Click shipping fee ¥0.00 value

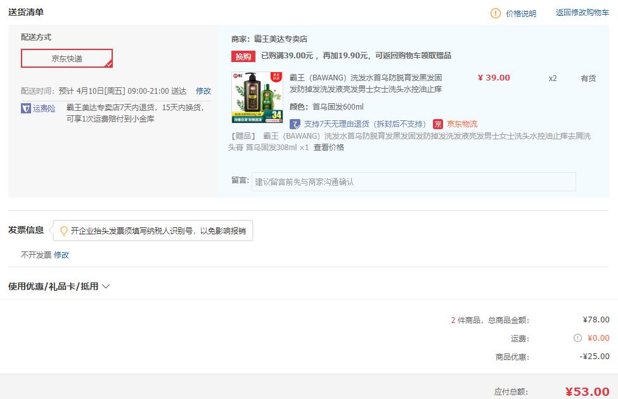point(598,338)
